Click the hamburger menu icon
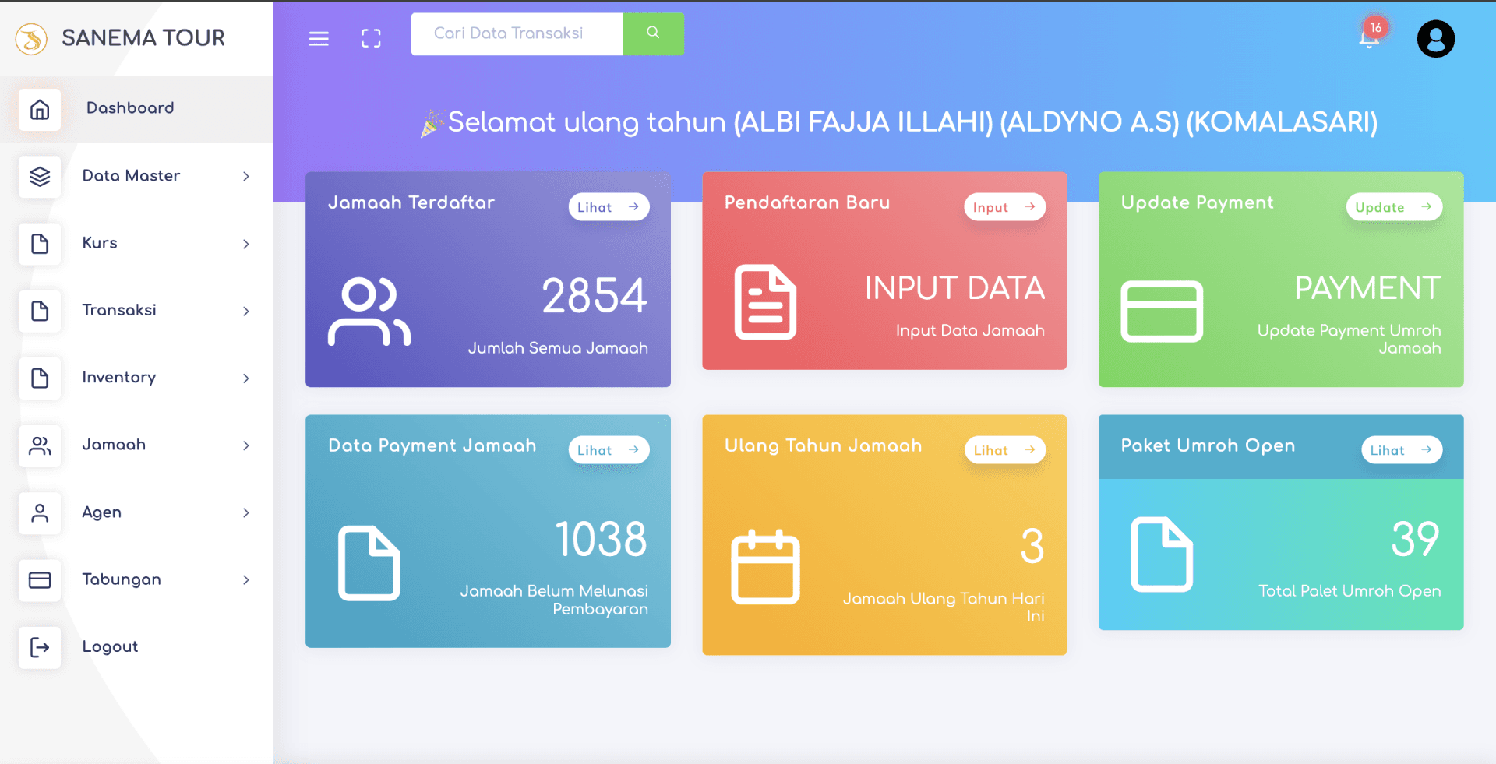Image resolution: width=1496 pixels, height=764 pixels. pos(319,38)
